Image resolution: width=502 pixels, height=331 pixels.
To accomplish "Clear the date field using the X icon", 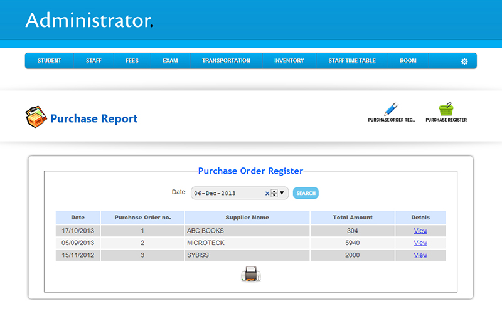I will point(267,194).
